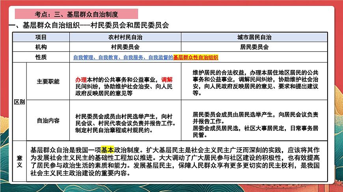Click the blue underlined text '自我管理、自我教育、自我服务、自我监督的'
Image resolution: width=343 pixels, height=192 pixels.
pos(123,58)
